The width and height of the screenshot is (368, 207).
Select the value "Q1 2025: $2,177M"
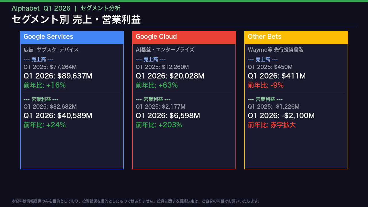pyautogui.click(x=160, y=107)
